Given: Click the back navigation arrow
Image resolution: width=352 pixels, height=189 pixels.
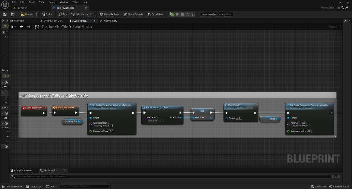Looking at the screenshot, I should [x=22, y=27].
